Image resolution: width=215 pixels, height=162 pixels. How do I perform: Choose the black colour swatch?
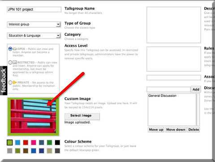tap(57, 143)
